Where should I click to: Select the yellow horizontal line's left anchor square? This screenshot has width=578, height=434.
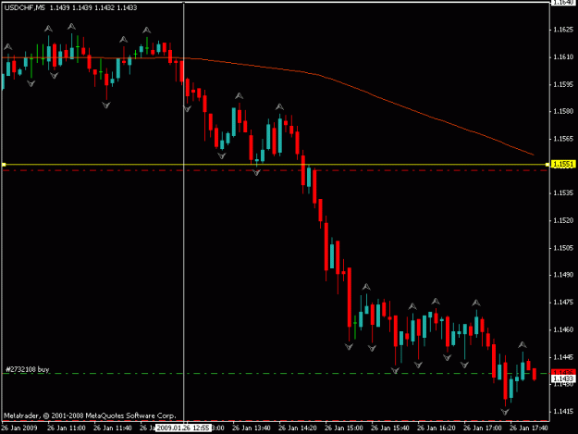pos(4,165)
